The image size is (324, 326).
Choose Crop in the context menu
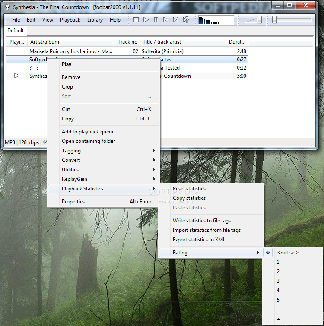pyautogui.click(x=103, y=87)
